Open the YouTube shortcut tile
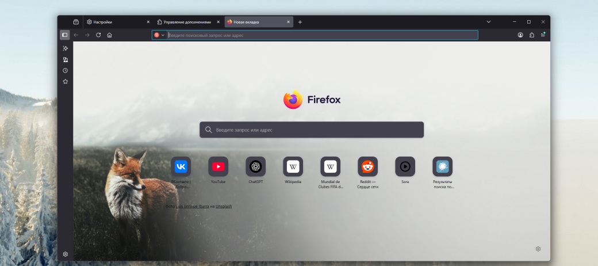This screenshot has height=266, width=598. tap(218, 166)
